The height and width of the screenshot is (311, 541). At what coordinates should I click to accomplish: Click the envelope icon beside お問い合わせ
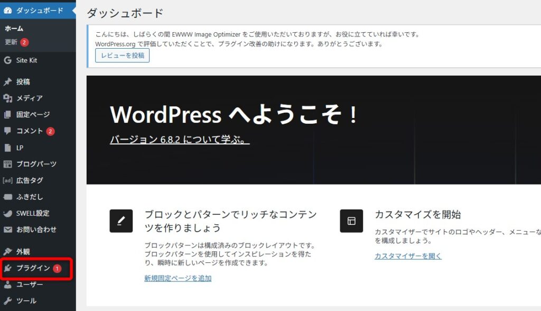7,230
